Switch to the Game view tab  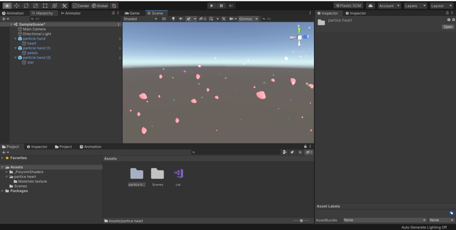132,13
